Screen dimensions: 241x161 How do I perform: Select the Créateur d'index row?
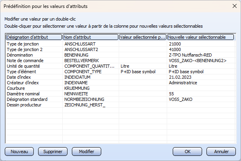coord(120,83)
